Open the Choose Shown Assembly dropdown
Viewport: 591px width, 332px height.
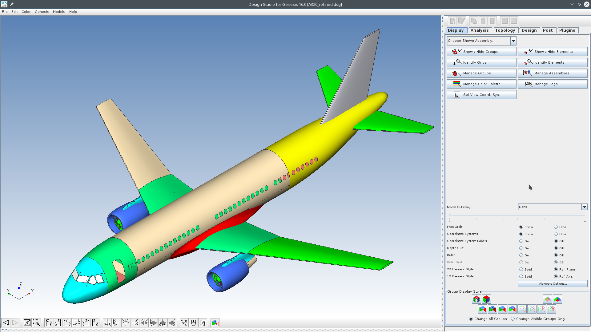click(x=513, y=41)
